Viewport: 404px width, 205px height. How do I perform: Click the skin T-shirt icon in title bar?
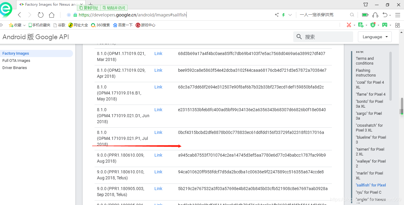click(366, 4)
